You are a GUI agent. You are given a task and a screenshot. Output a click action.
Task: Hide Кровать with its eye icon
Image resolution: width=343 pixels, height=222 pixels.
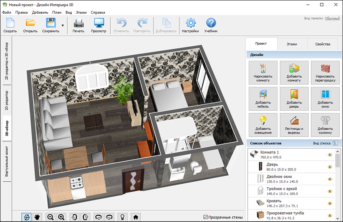(x=330, y=203)
